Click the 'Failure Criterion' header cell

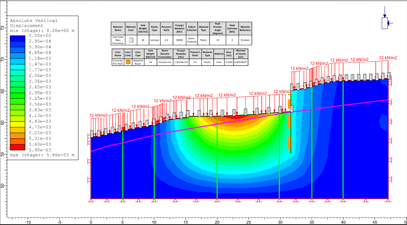click(x=192, y=28)
